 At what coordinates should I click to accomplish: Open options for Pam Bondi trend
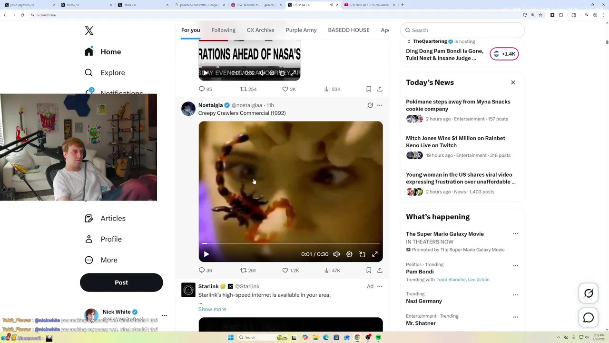tap(515, 266)
